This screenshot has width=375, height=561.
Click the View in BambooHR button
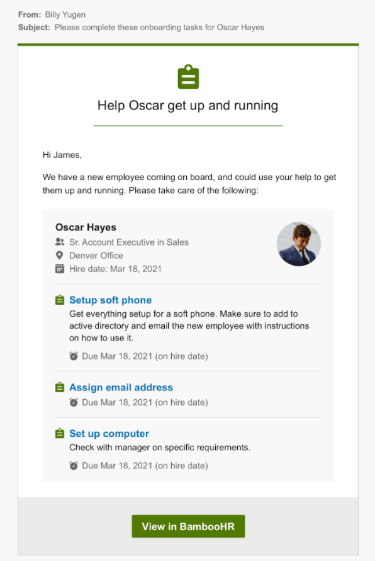pyautogui.click(x=188, y=526)
